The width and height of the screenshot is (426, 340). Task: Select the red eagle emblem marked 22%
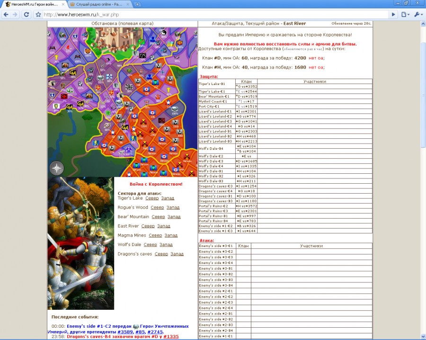pos(68,47)
